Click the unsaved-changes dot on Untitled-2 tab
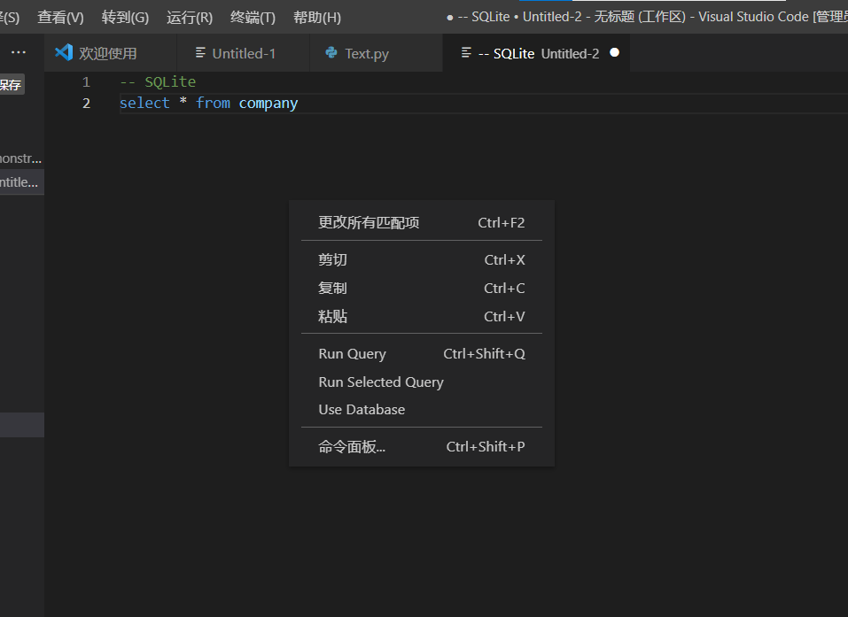This screenshot has width=848, height=617. click(614, 52)
